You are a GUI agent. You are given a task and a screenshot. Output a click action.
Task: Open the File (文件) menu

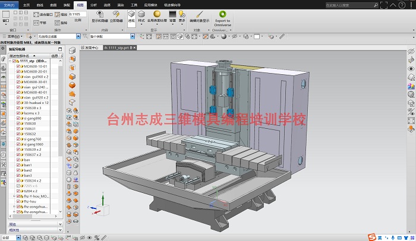tap(10, 5)
